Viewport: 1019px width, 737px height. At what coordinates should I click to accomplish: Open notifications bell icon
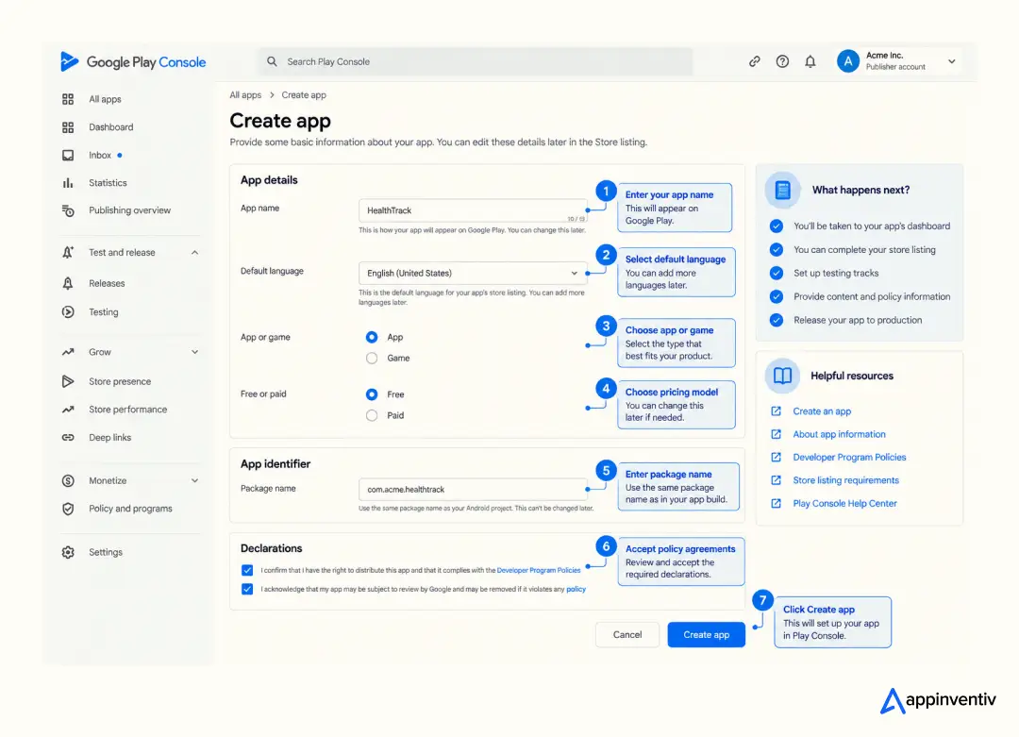click(x=810, y=61)
